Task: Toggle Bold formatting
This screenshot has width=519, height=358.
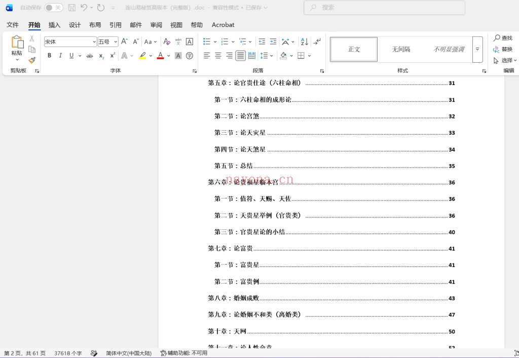Action: [49, 56]
